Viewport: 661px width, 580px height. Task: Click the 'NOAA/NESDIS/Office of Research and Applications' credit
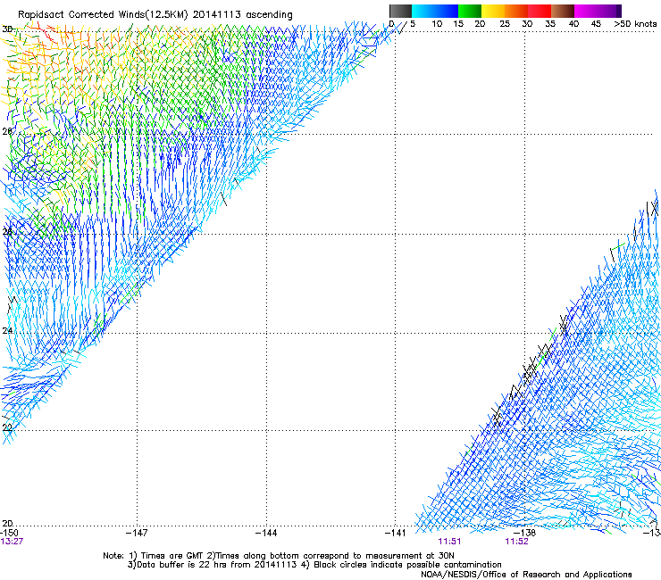point(526,575)
